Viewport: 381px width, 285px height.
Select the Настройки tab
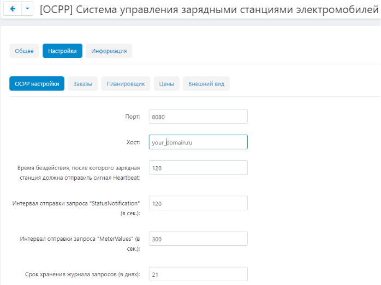[62, 51]
